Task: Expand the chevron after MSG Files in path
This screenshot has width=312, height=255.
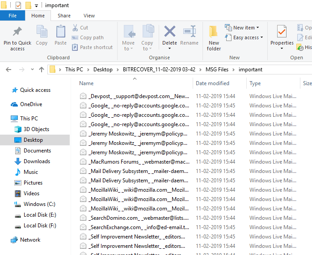Action: (x=234, y=70)
